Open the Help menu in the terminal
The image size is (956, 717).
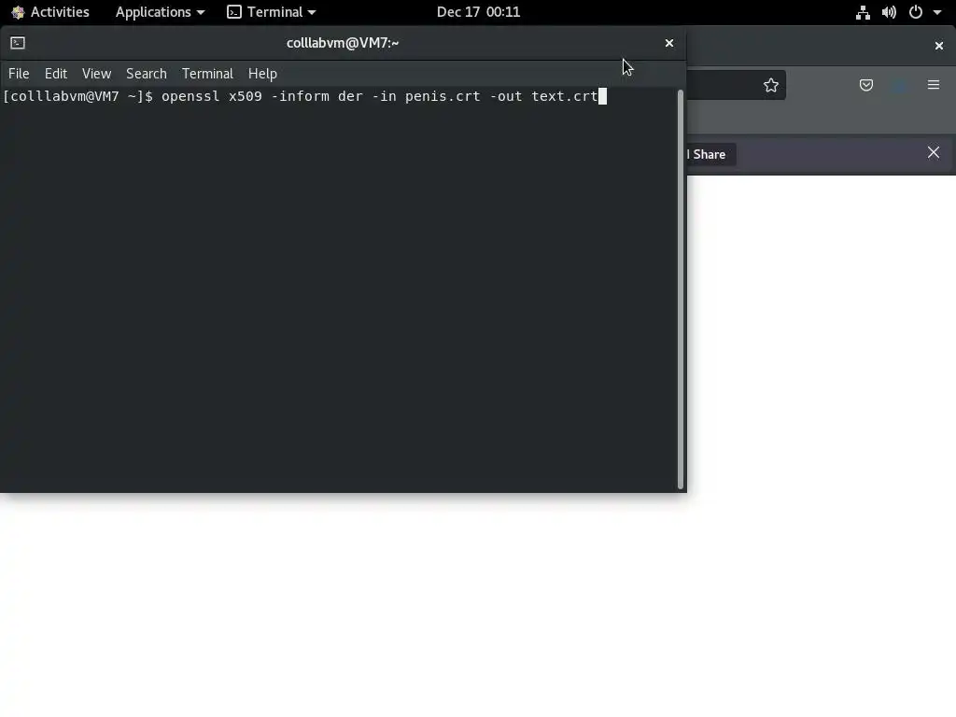click(x=262, y=74)
